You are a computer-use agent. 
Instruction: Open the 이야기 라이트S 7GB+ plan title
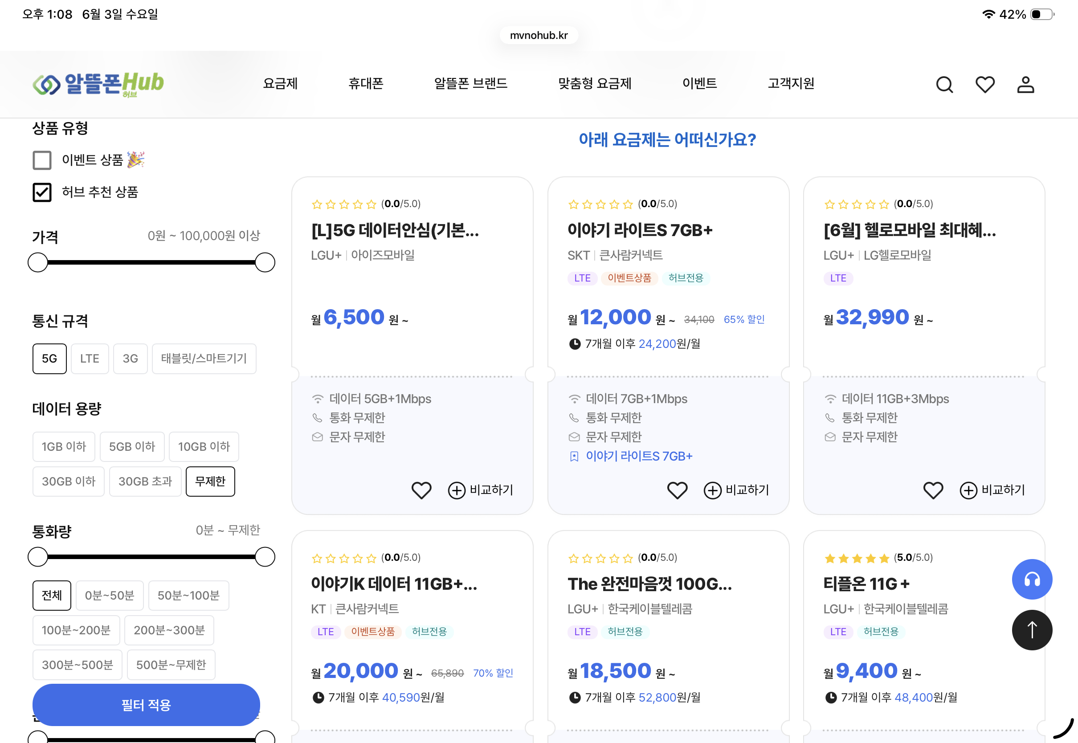pyautogui.click(x=640, y=230)
